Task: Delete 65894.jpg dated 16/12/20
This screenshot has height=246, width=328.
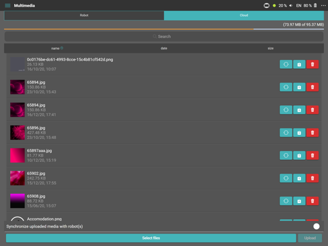Action: [313, 110]
